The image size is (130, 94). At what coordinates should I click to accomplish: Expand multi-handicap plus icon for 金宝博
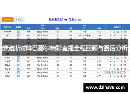pos(18,61)
